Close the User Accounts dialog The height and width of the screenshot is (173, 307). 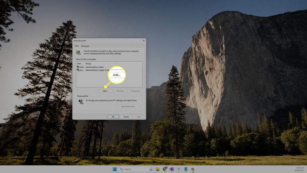143,40
